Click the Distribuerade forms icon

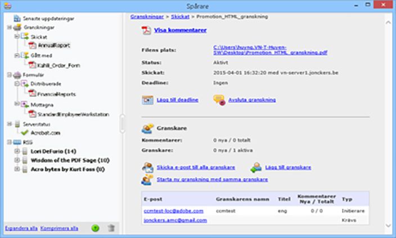[x=25, y=84]
